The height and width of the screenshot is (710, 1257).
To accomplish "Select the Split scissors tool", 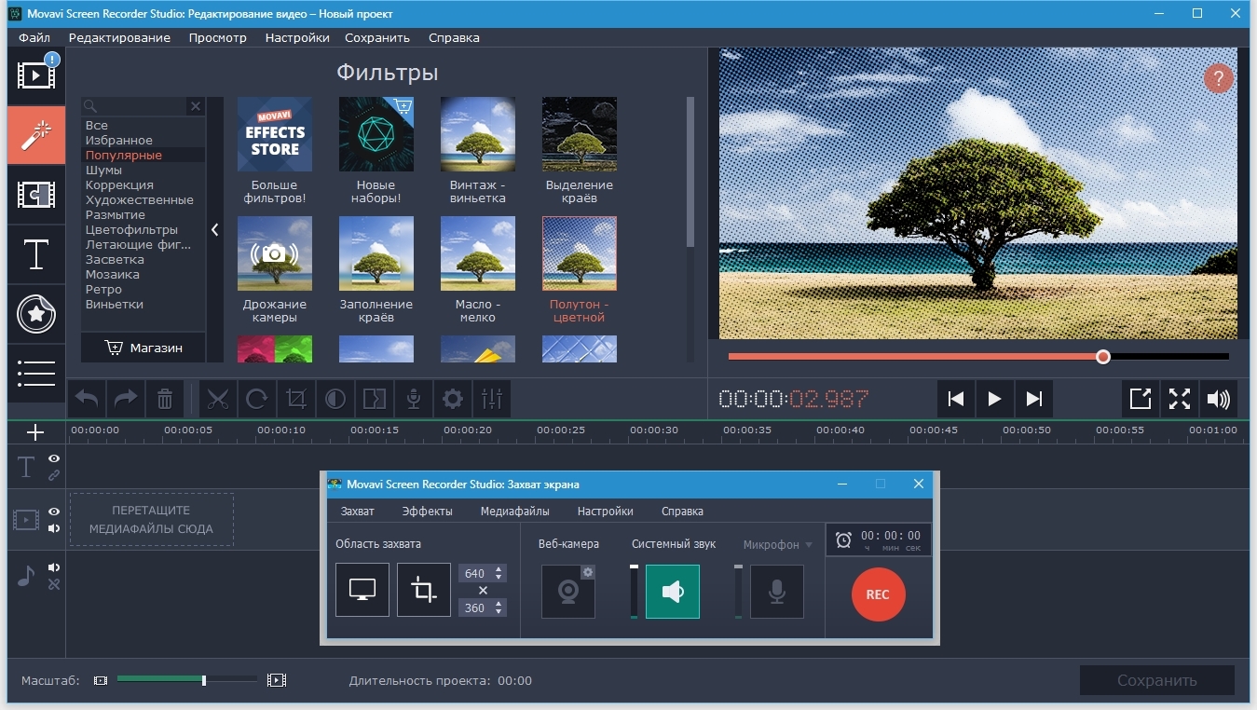I will (x=218, y=400).
